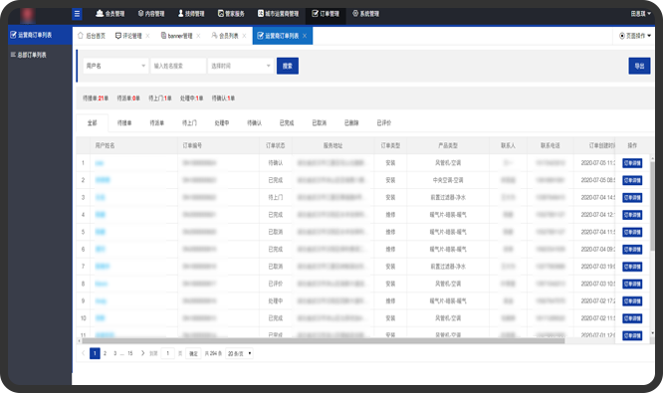Click the blue 搜索 button

pos(288,66)
